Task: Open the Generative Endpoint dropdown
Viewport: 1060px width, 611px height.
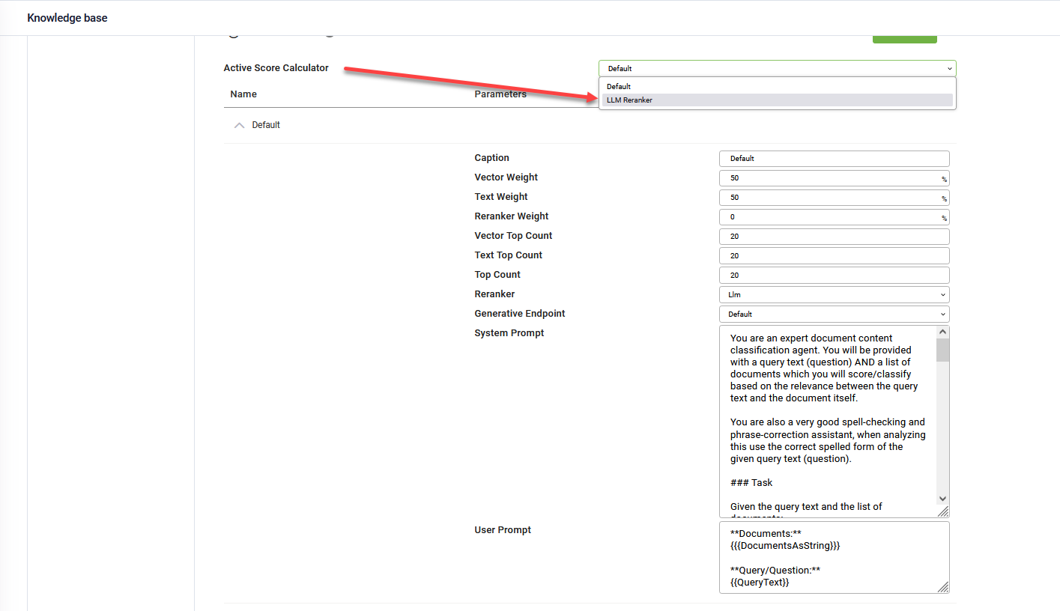Action: pos(834,314)
